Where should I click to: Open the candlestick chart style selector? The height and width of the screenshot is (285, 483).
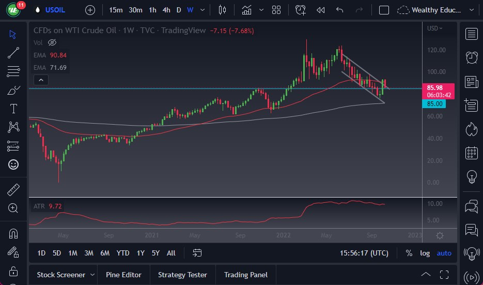click(223, 10)
